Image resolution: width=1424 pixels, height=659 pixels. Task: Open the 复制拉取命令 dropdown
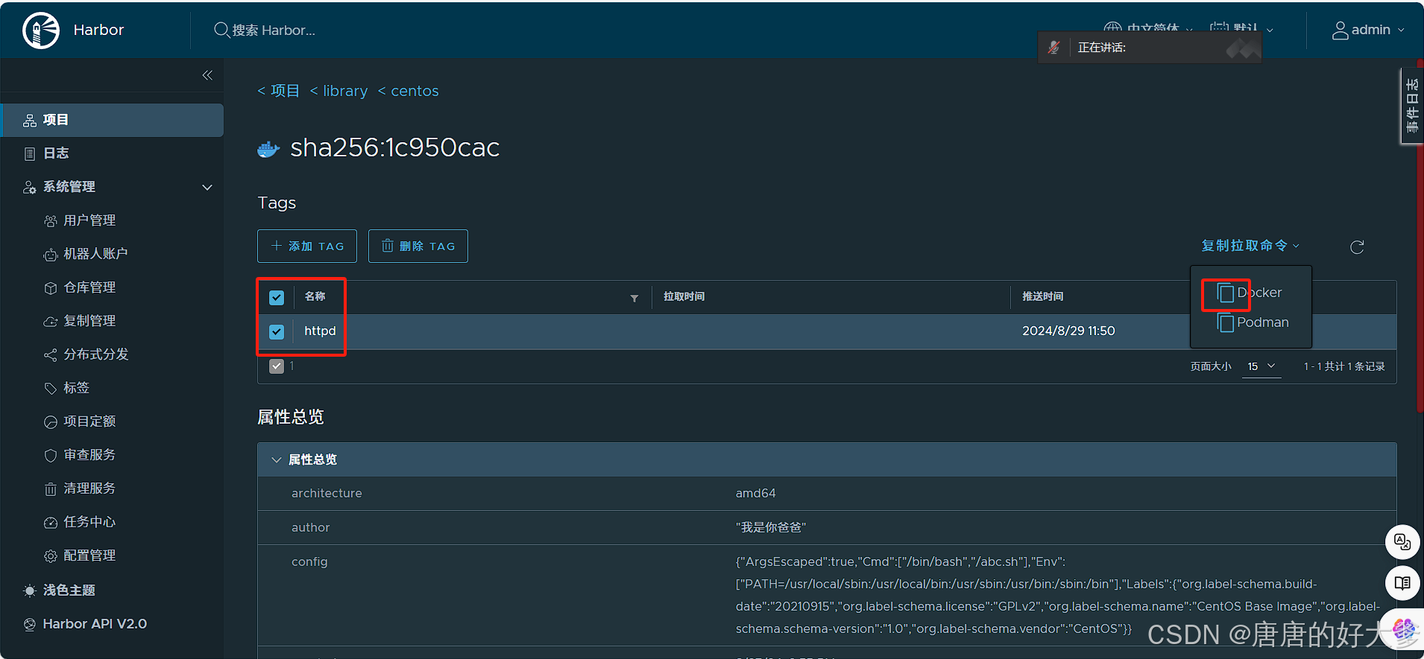point(1250,246)
